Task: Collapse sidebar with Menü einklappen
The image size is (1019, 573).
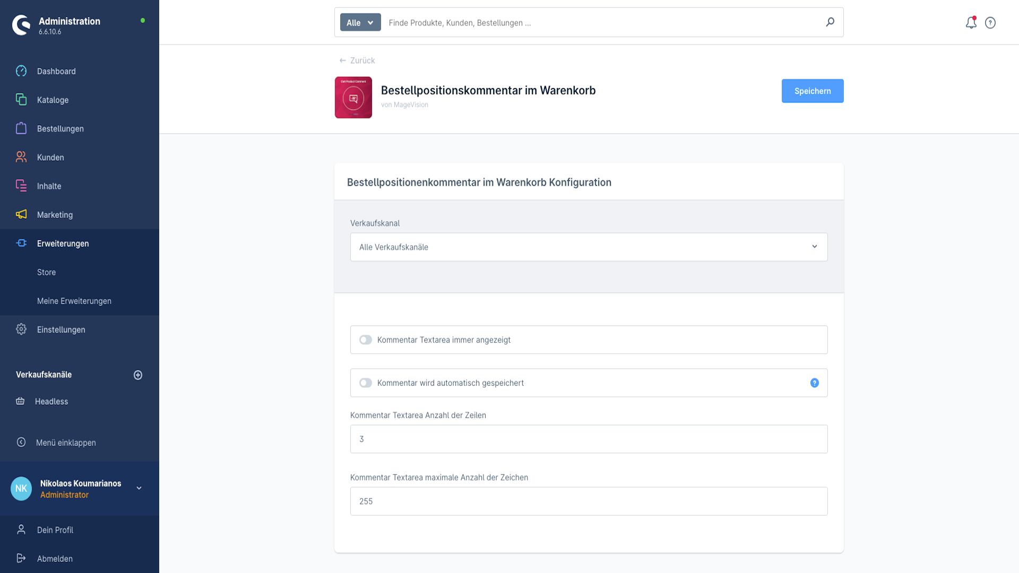Action: (x=66, y=442)
